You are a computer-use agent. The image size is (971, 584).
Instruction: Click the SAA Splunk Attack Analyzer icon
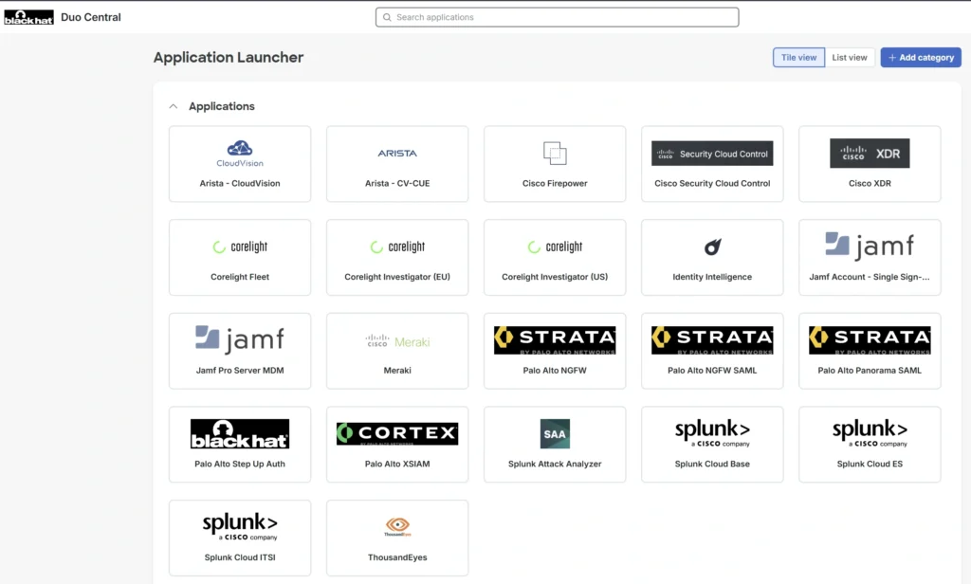pyautogui.click(x=555, y=433)
